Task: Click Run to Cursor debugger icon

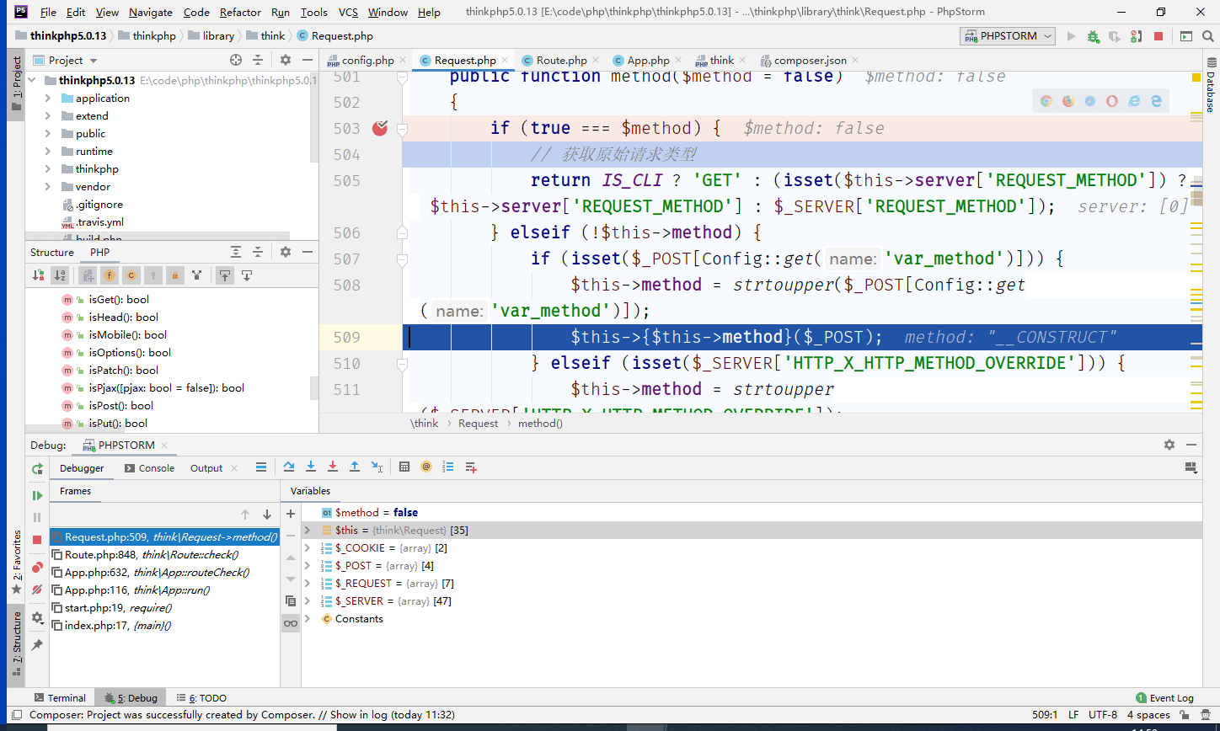Action: (x=377, y=467)
